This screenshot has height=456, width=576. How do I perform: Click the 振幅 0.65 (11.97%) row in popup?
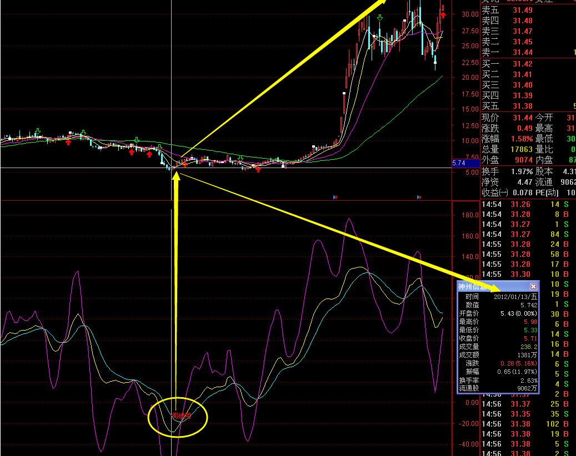click(498, 372)
